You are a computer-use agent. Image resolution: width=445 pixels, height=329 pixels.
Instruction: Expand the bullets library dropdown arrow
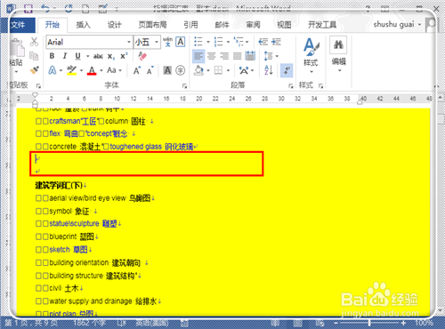click(208, 42)
